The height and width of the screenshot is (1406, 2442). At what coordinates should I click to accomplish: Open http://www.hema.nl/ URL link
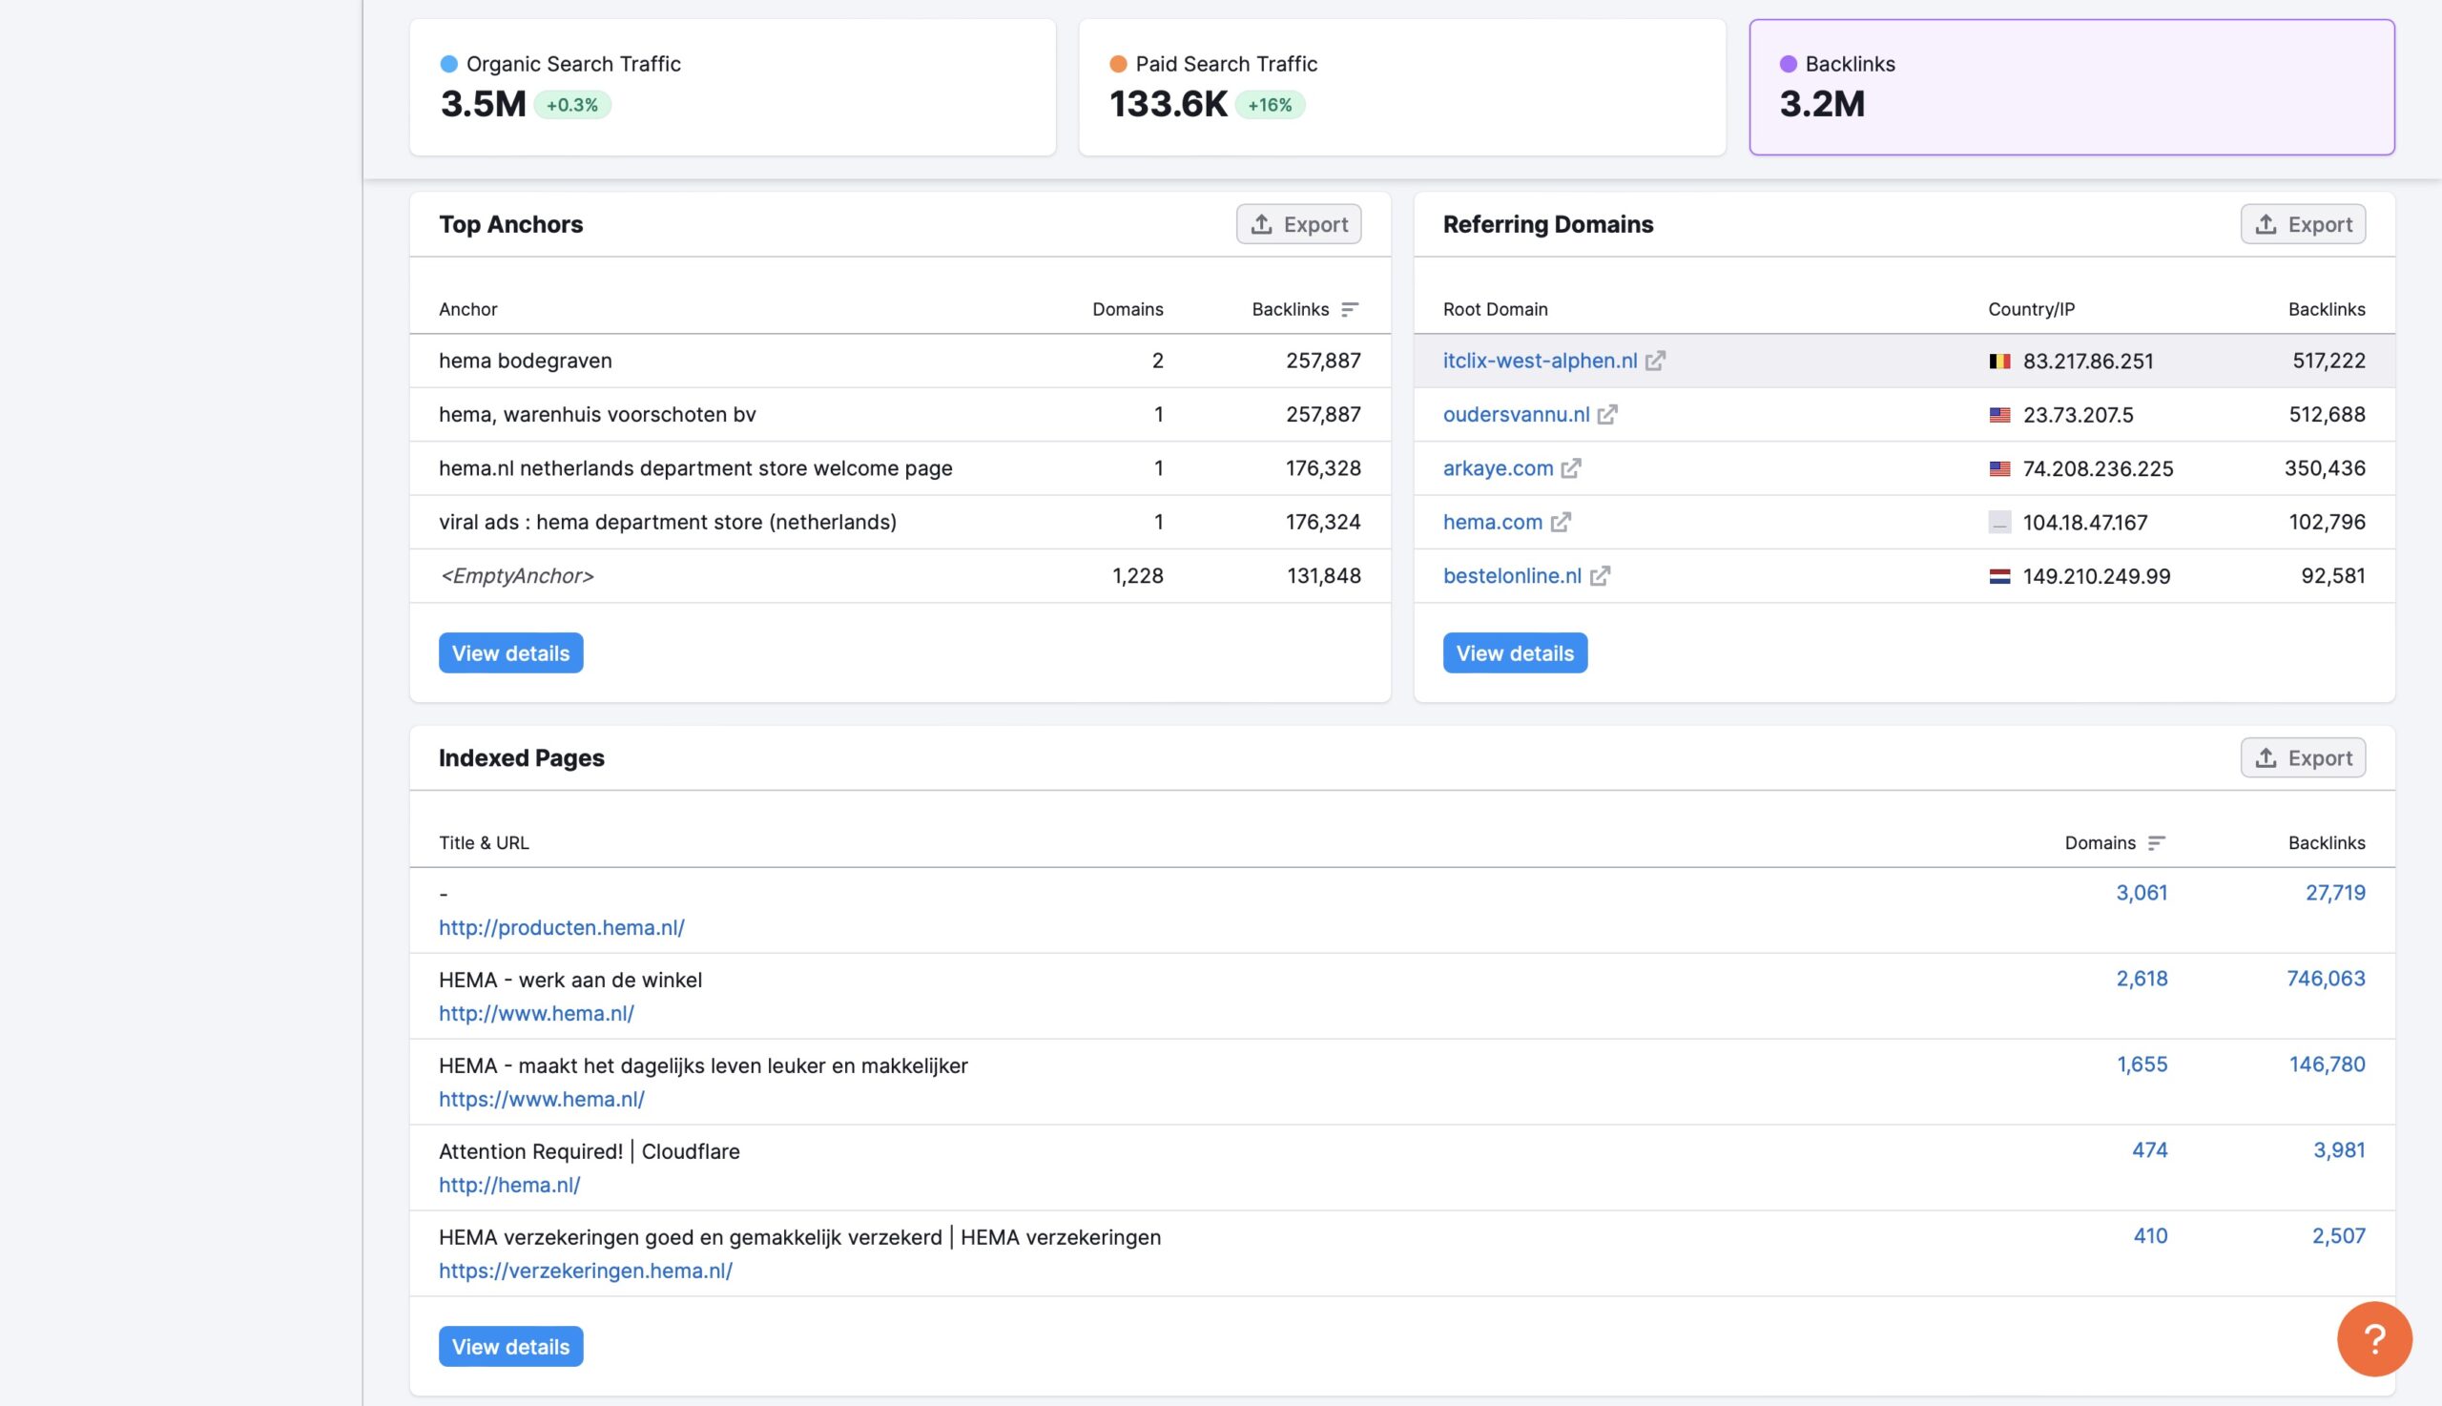tap(537, 1013)
